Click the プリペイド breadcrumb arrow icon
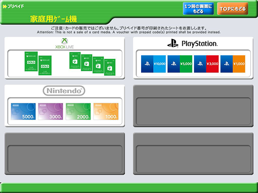 (5, 6)
